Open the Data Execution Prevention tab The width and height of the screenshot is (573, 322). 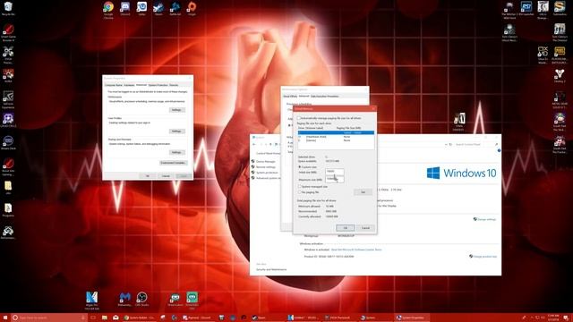coord(324,97)
